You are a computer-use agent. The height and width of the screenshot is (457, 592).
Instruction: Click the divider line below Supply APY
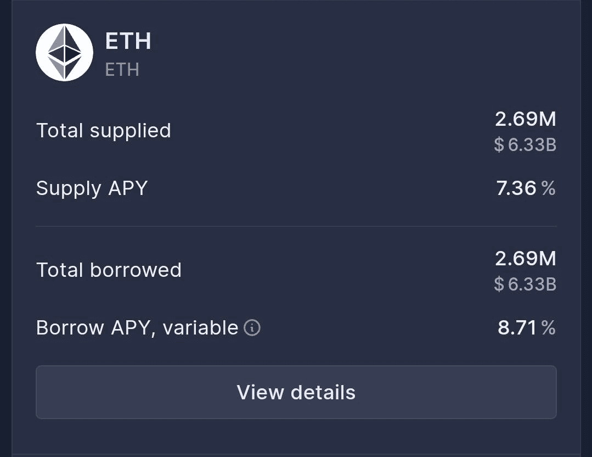(x=296, y=226)
